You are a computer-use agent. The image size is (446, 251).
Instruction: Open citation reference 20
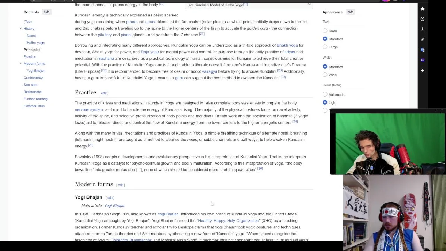point(162,3)
